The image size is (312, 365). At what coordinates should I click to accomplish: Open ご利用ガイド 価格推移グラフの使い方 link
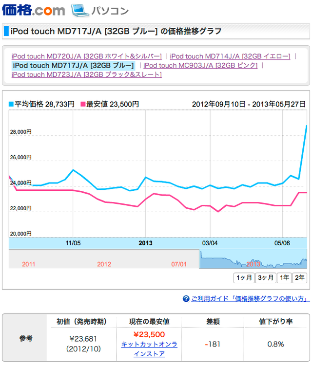click(x=251, y=298)
